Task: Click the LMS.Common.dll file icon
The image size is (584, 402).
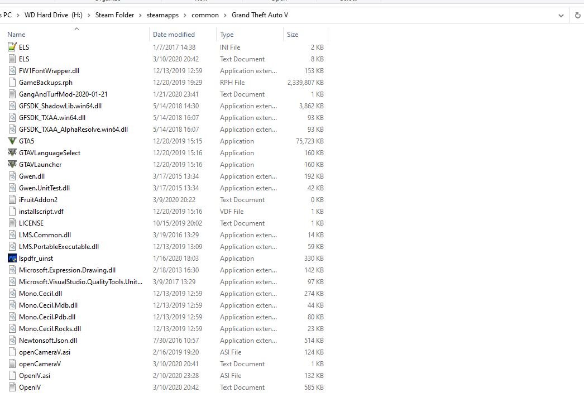Action: click(x=12, y=234)
